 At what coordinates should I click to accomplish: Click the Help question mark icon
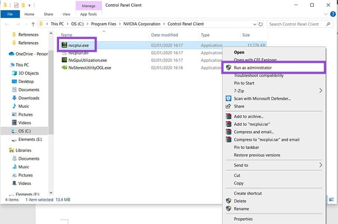tap(333, 14)
